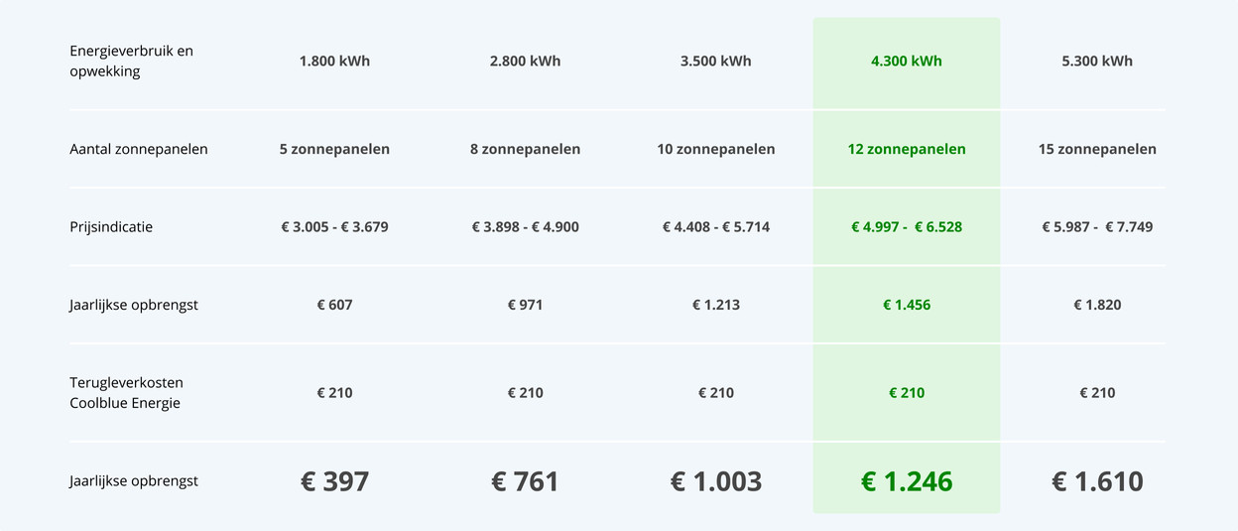The width and height of the screenshot is (1238, 531).
Task: Click the large € 1.610 net yield
Action: pos(1096,482)
